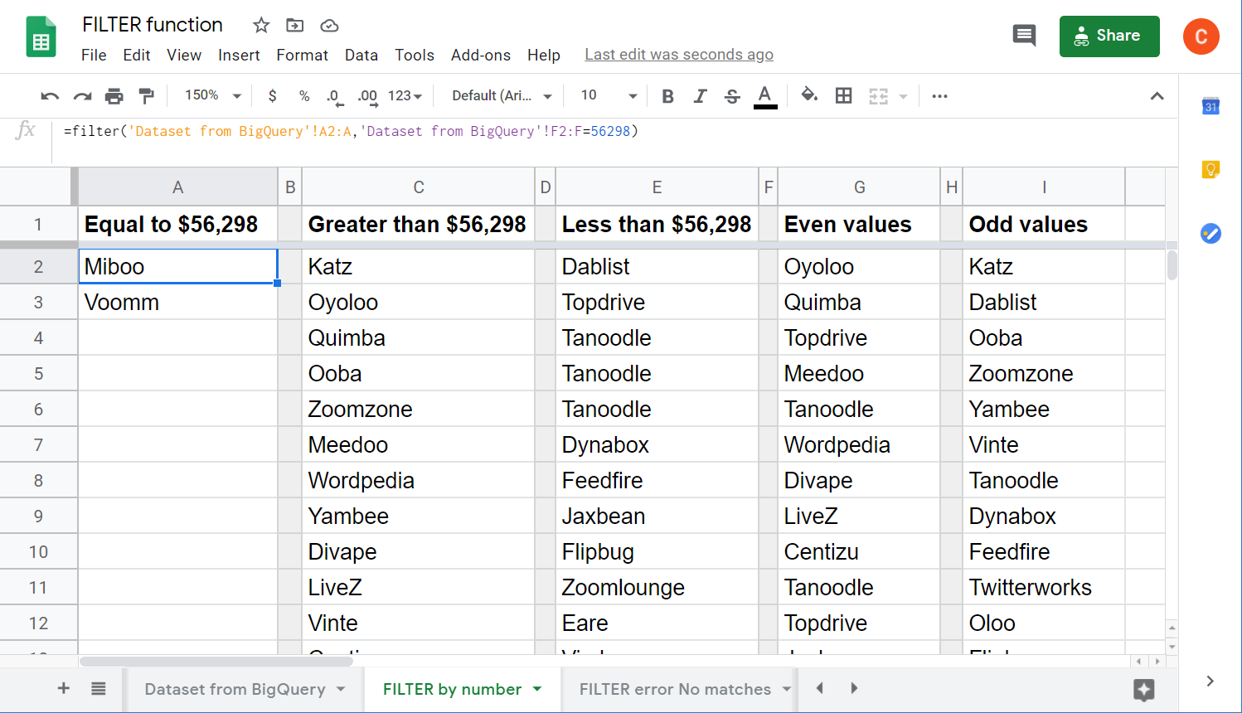Open the Borders menu icon

point(843,96)
